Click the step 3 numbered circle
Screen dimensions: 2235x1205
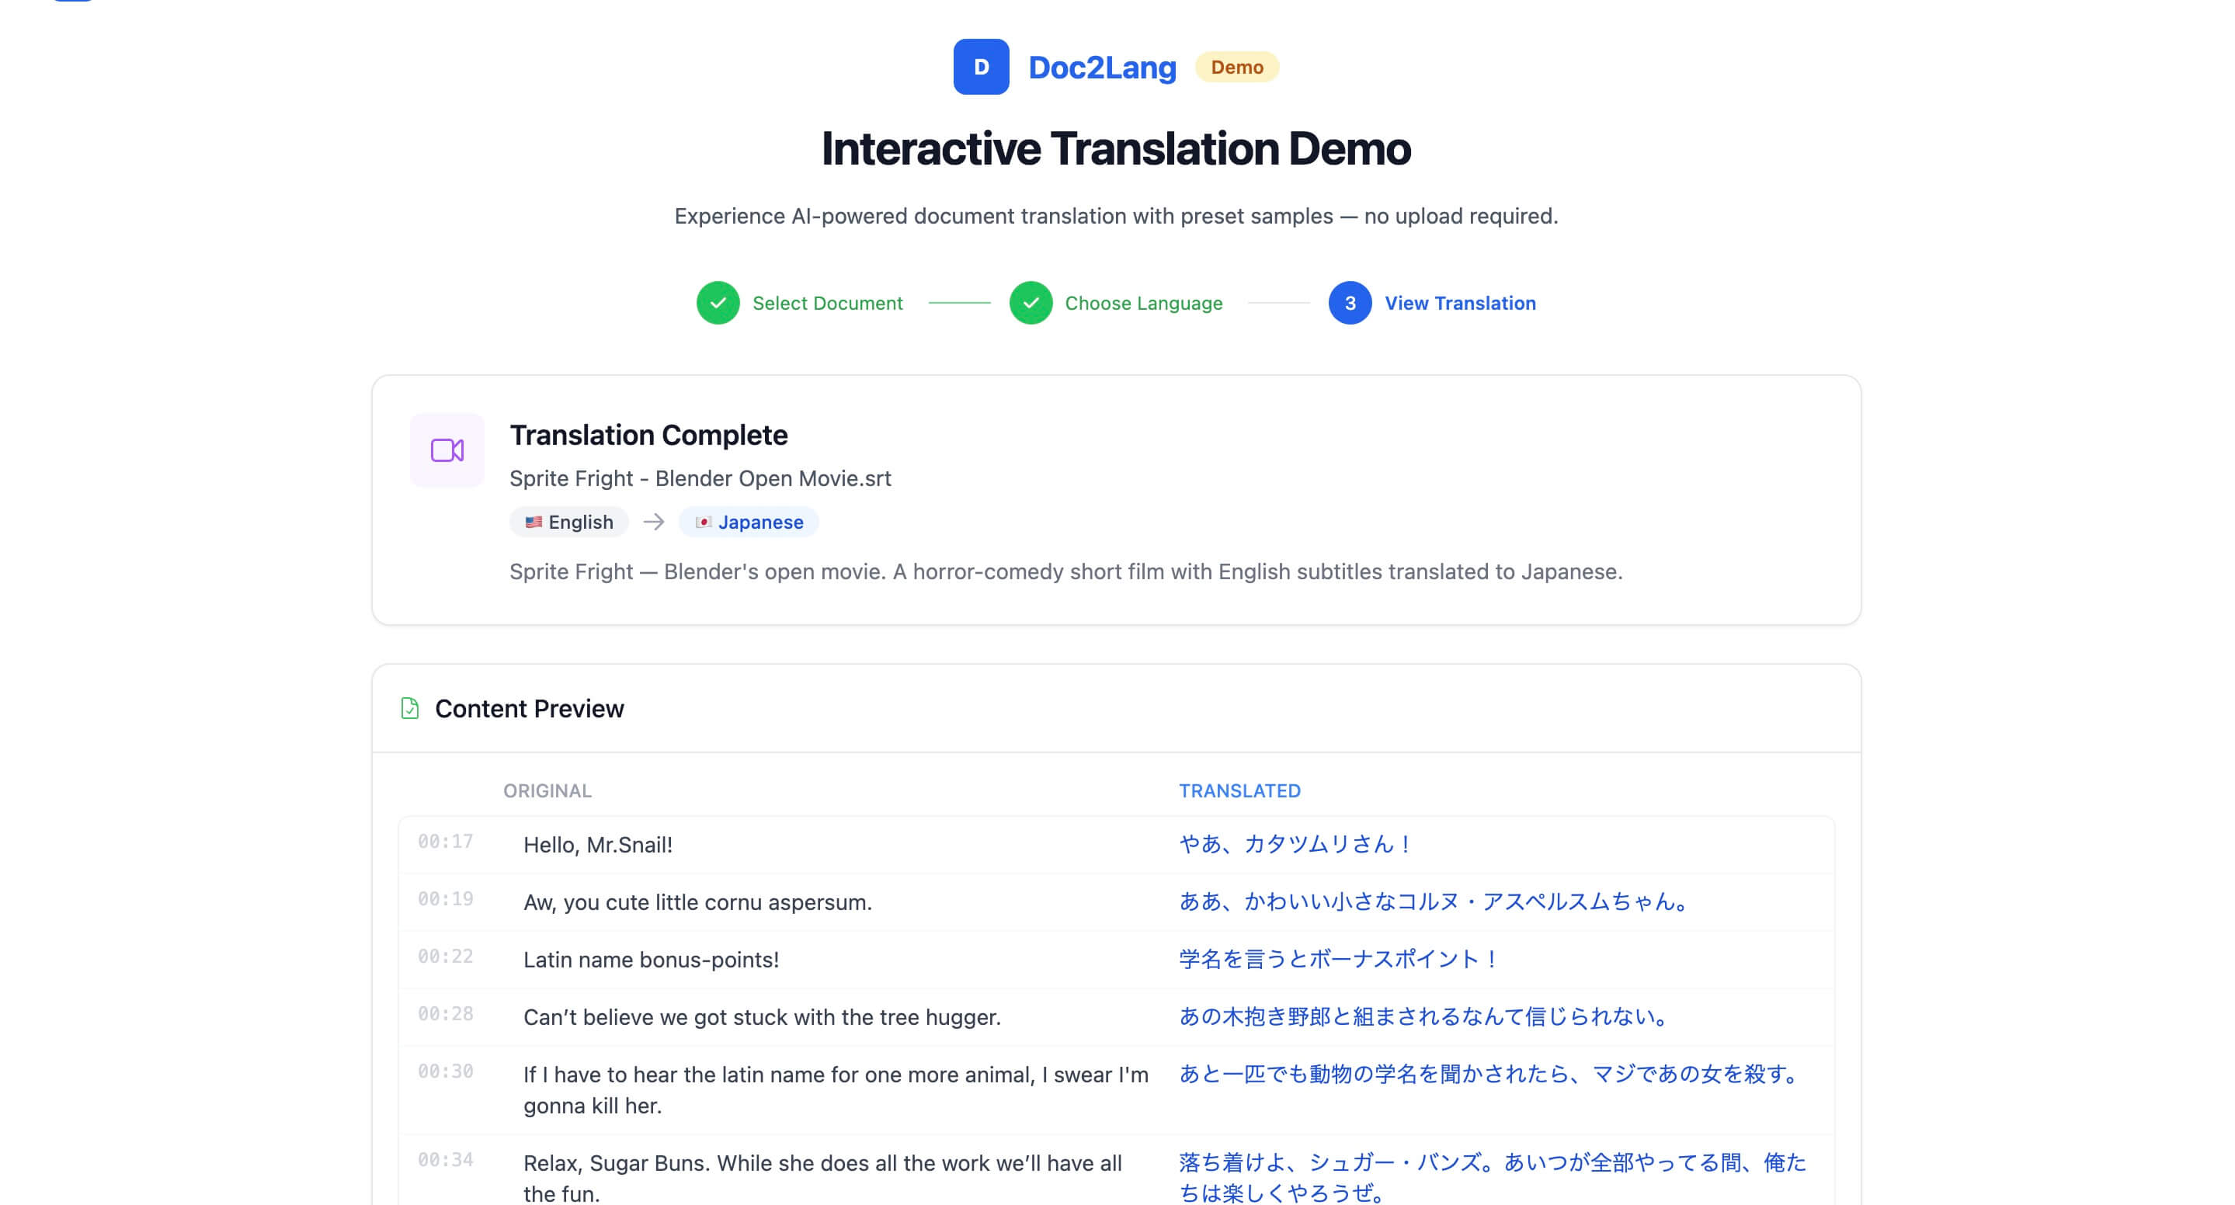click(x=1349, y=304)
